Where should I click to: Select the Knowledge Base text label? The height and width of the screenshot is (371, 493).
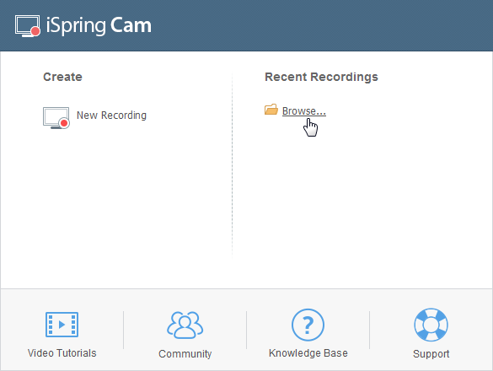[308, 353]
